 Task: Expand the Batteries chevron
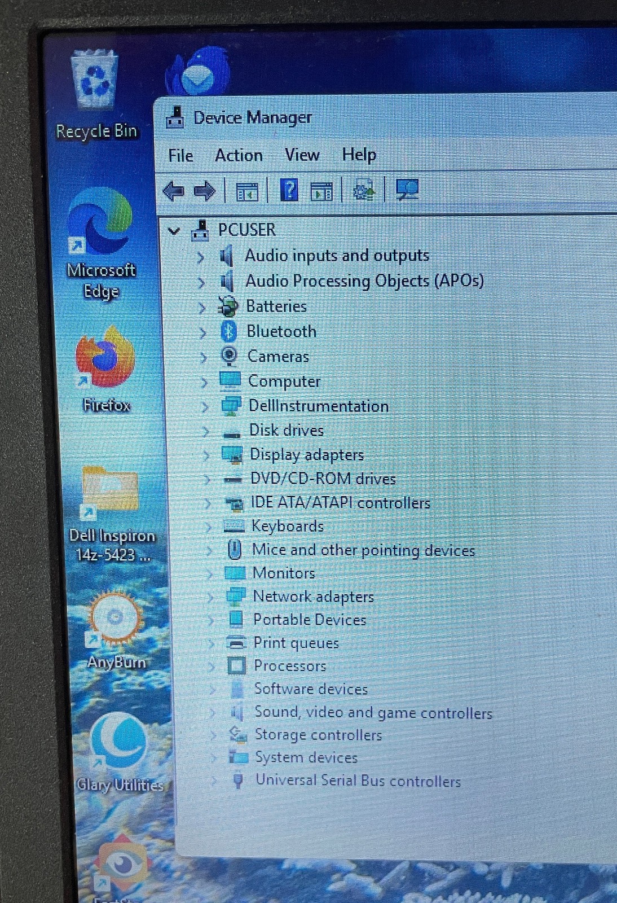(x=202, y=308)
